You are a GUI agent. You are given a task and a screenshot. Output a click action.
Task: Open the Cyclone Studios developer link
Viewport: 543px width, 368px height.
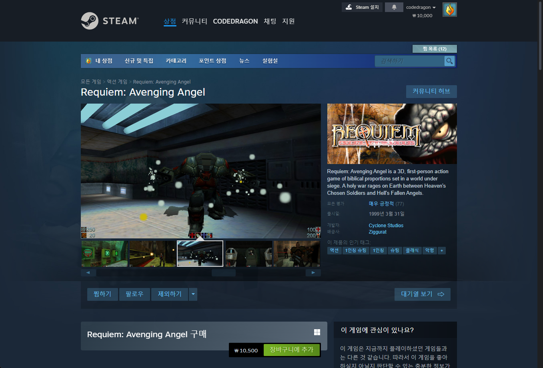386,226
